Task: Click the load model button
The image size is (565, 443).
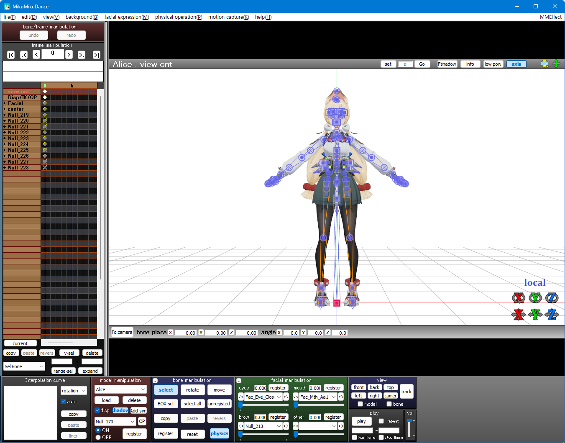Action: coord(106,400)
